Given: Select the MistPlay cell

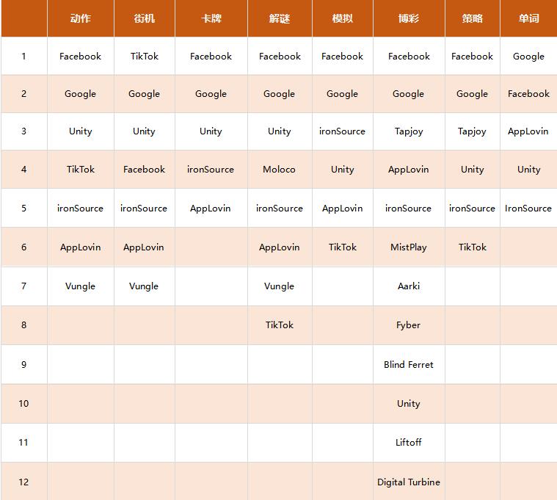Looking at the screenshot, I should [408, 247].
